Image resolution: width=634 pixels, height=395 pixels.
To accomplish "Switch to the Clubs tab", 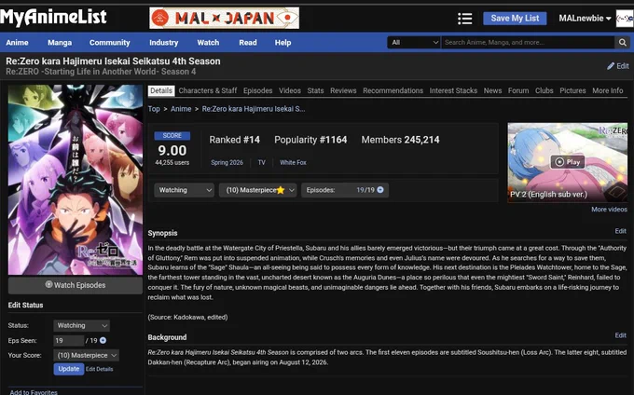I will click(544, 90).
